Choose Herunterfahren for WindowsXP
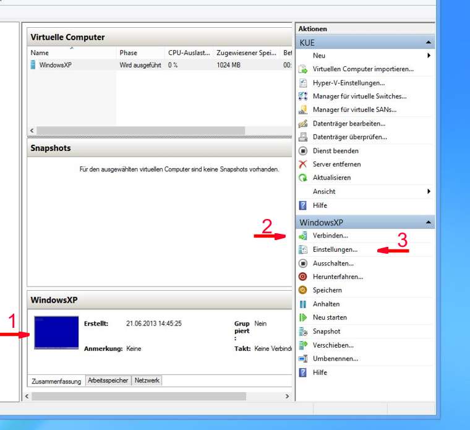Viewport: 470px width, 430px height. point(338,277)
